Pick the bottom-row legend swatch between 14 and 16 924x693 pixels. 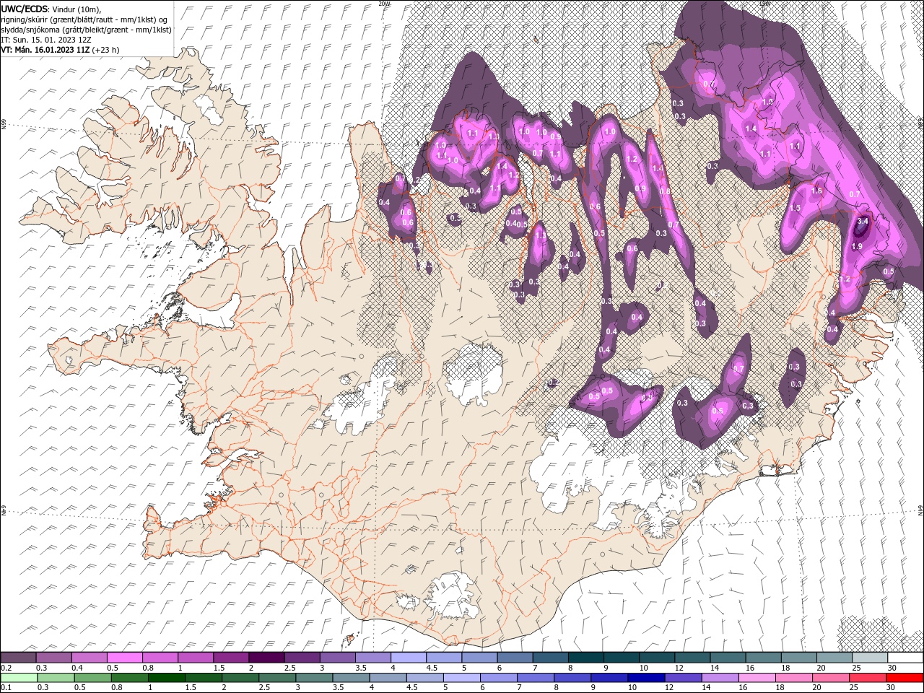coord(720,678)
